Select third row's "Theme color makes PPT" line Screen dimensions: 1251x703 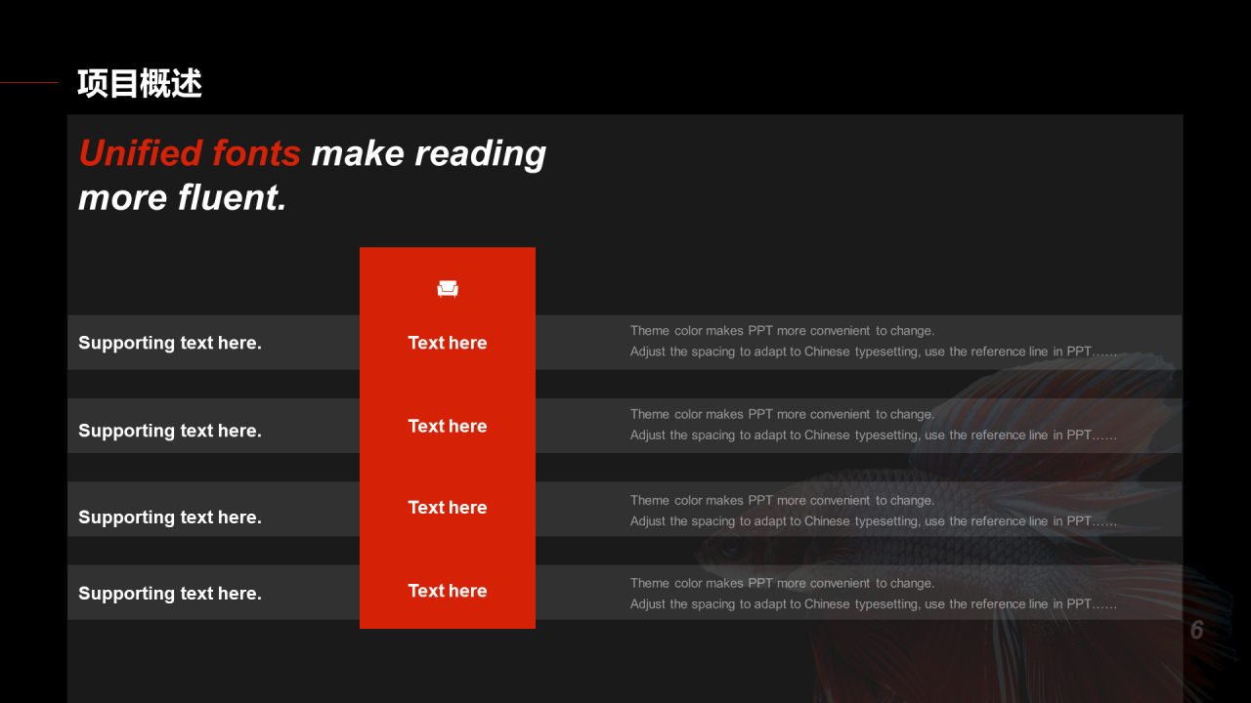[782, 500]
